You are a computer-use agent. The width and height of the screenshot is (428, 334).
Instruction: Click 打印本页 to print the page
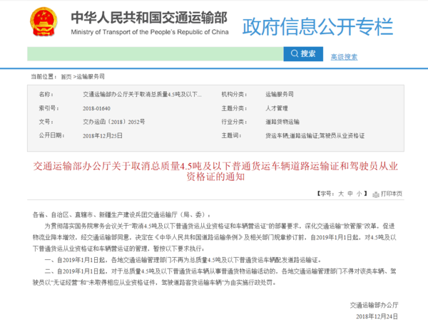tap(391, 194)
